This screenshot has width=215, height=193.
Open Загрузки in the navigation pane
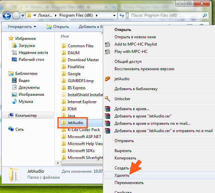point(23,46)
